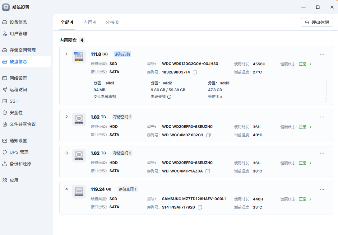
Task: Expand health status of disk 3 at 38°C
Action: tap(310, 163)
